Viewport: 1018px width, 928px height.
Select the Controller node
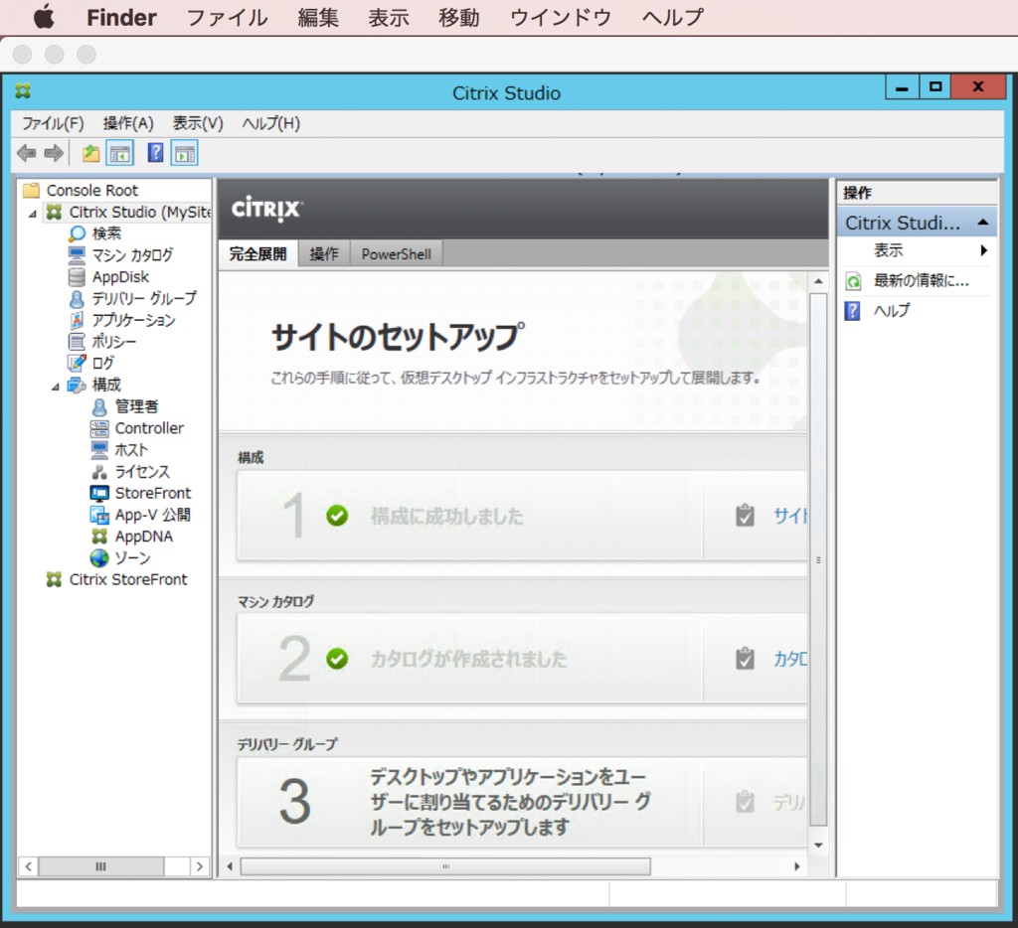pyautogui.click(x=149, y=428)
